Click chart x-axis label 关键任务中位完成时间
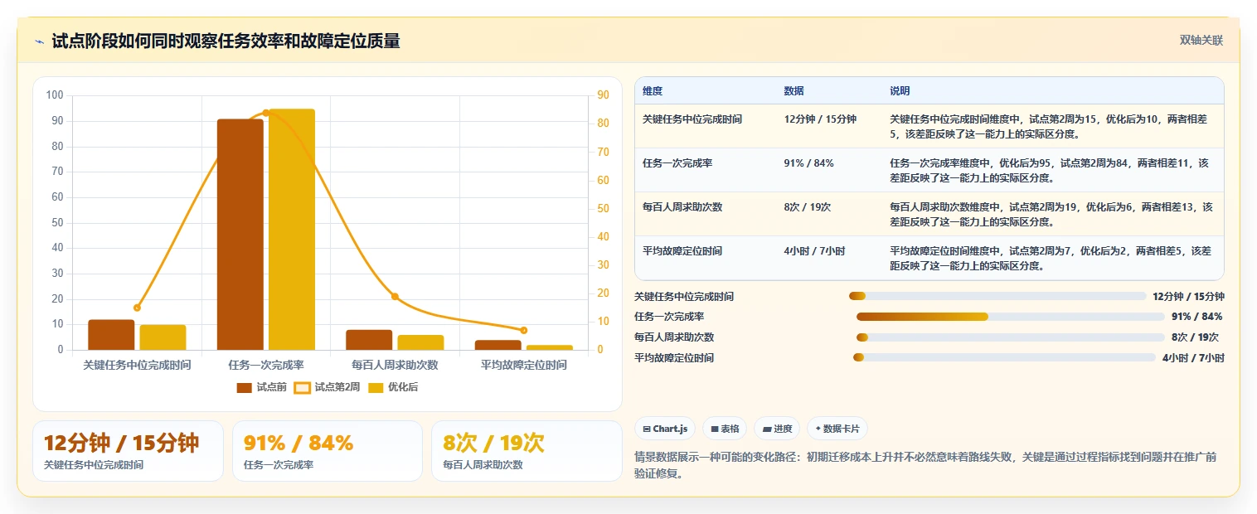The height and width of the screenshot is (514, 1257). 137,365
